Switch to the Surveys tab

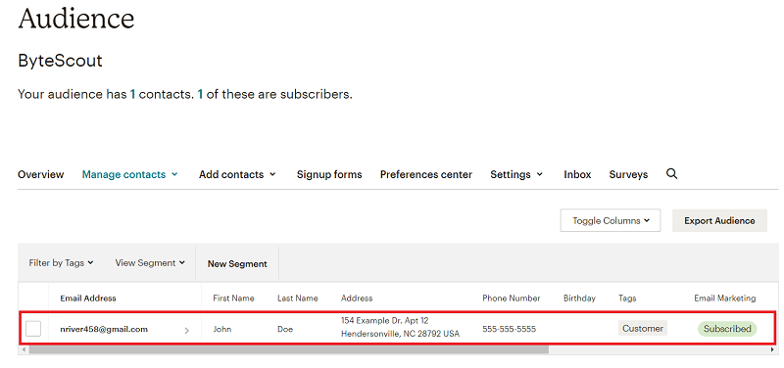628,174
